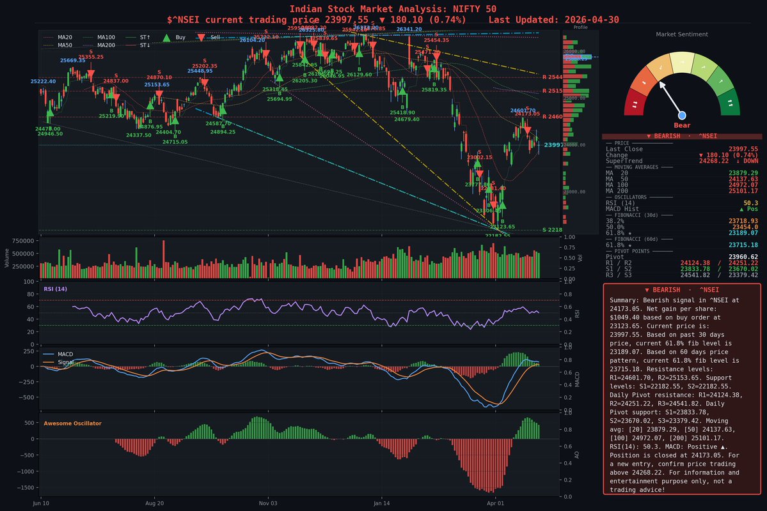Click the blue pivot dot of sentiment needle
Image resolution: width=767 pixels, height=511 pixels.
tap(682, 115)
